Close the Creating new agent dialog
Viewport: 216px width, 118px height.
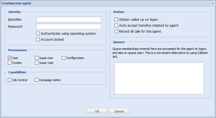[x=212, y=3]
